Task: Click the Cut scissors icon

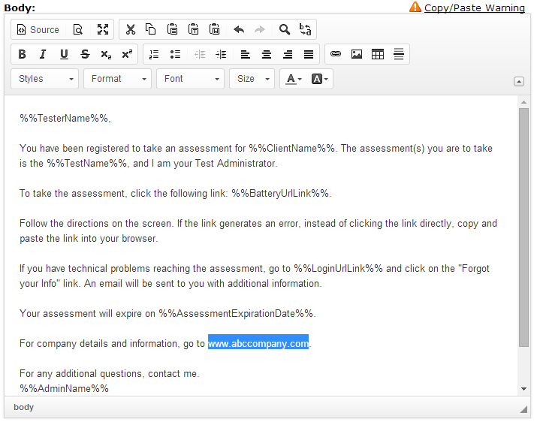Action: [130, 29]
